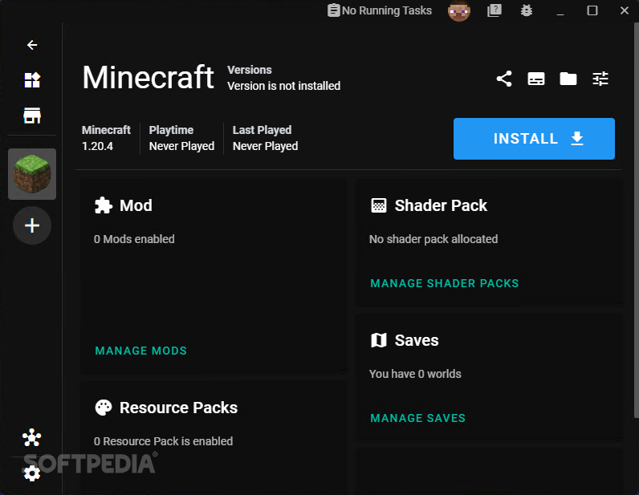This screenshot has height=495, width=639.
Task: Open the No Running Tasks indicator
Action: [x=380, y=10]
